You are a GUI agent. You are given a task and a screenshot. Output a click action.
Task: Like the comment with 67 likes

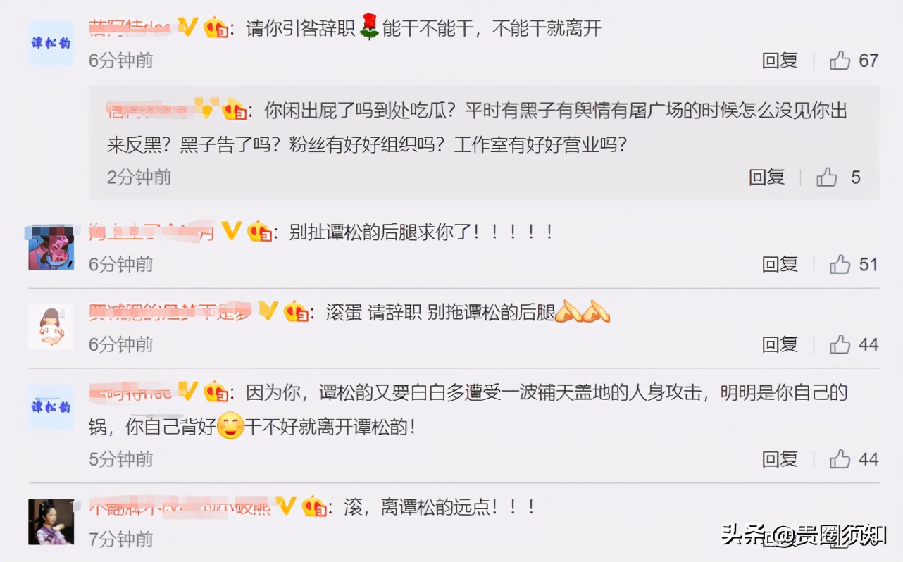pos(840,61)
